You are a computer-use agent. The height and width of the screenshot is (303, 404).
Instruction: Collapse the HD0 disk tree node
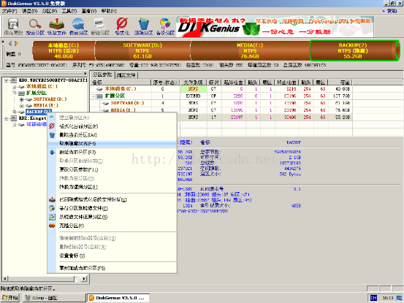7,80
